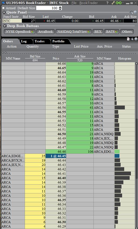This screenshot has width=138, height=229.
Task: Click the BATS button
Action: tap(112, 32)
